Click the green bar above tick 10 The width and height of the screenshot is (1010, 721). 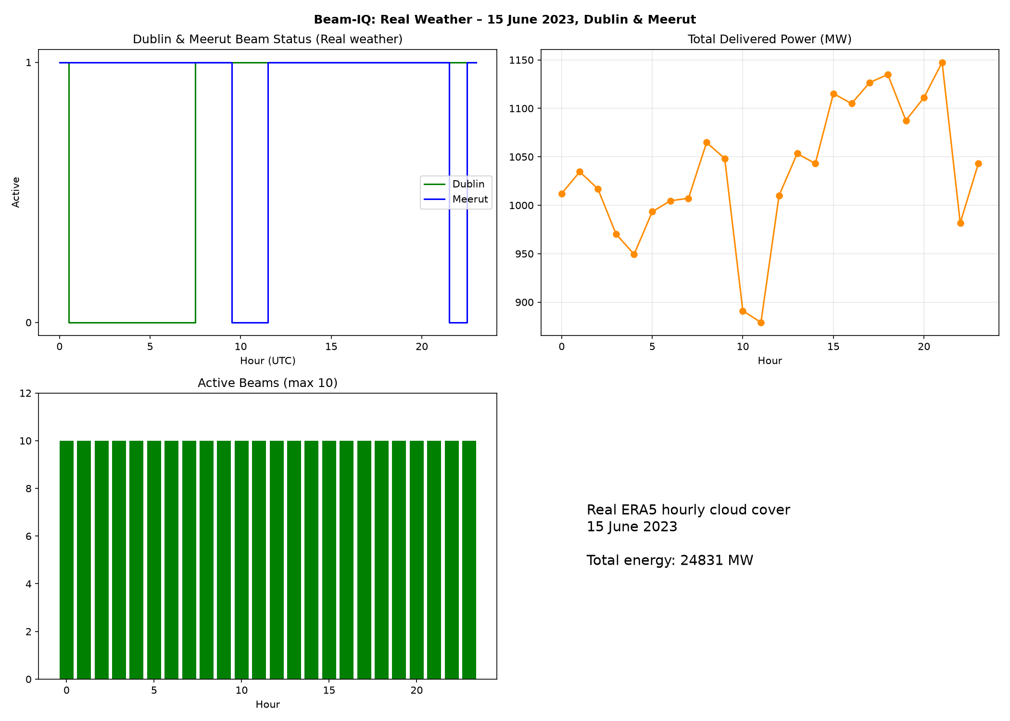(x=241, y=560)
